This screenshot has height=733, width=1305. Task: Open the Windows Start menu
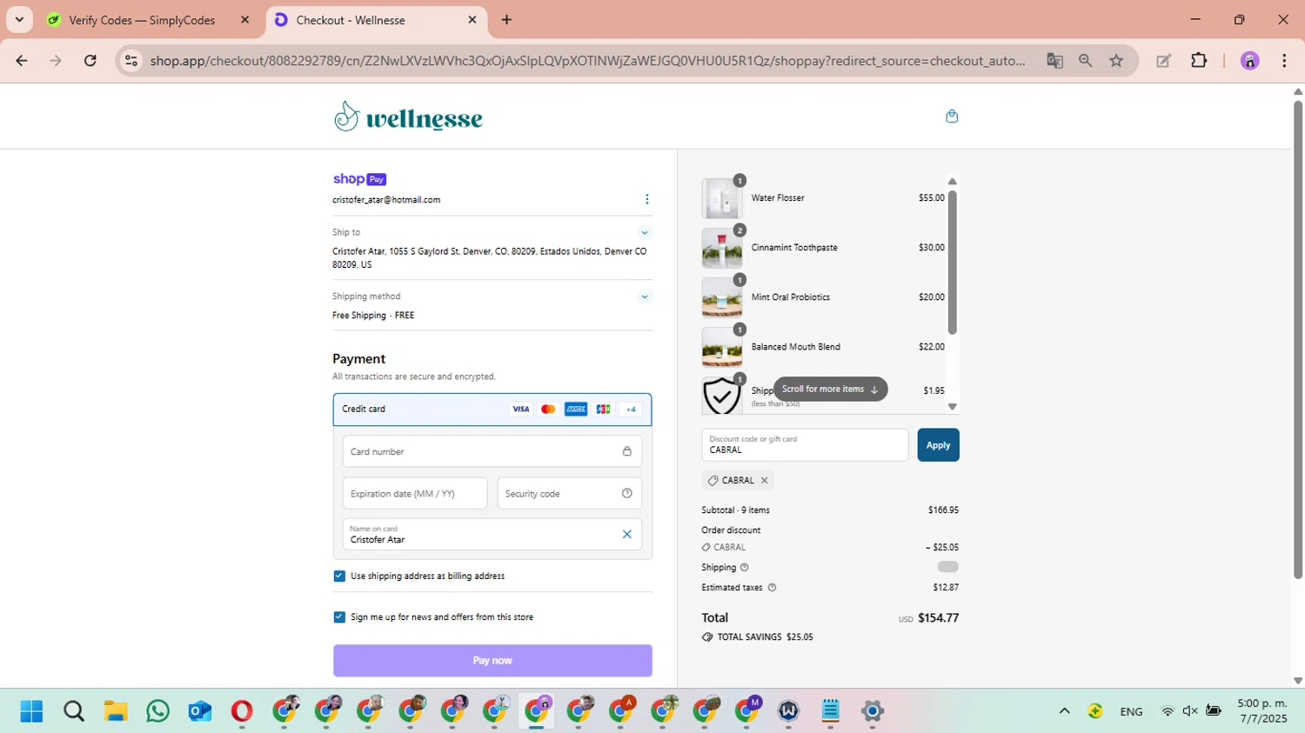pyautogui.click(x=31, y=711)
